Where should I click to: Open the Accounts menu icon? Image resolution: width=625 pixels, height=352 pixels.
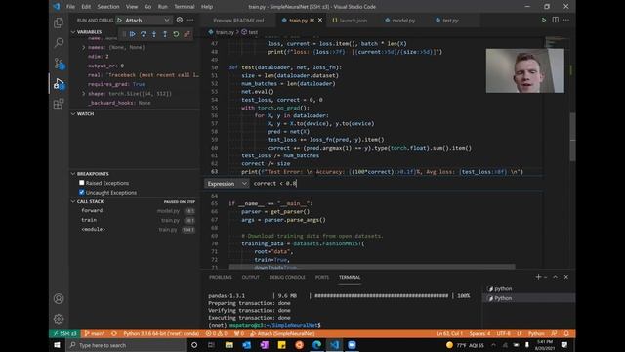[59, 298]
